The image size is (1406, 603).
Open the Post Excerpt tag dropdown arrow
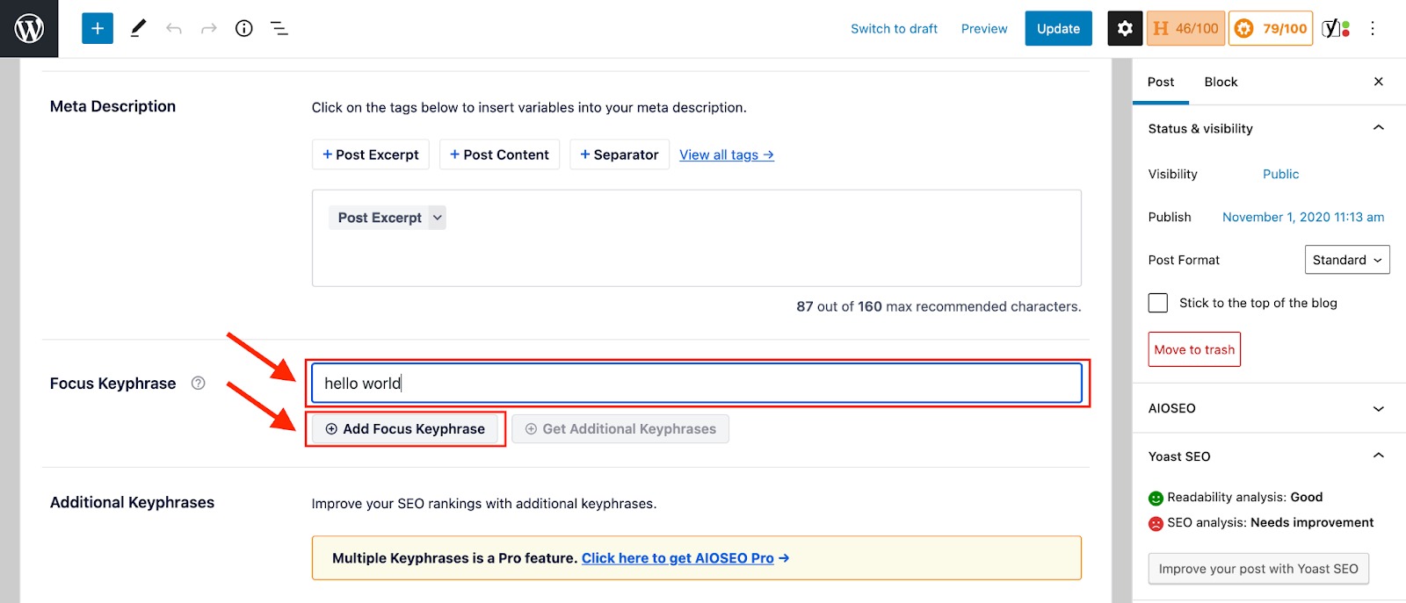coord(437,218)
